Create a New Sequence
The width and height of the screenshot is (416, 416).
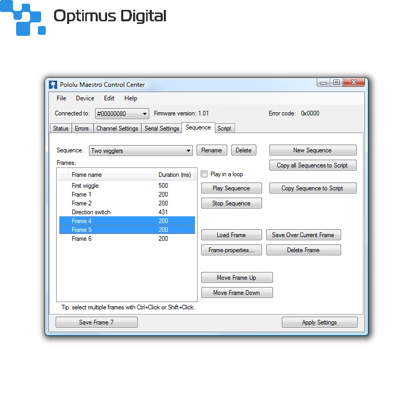click(313, 150)
